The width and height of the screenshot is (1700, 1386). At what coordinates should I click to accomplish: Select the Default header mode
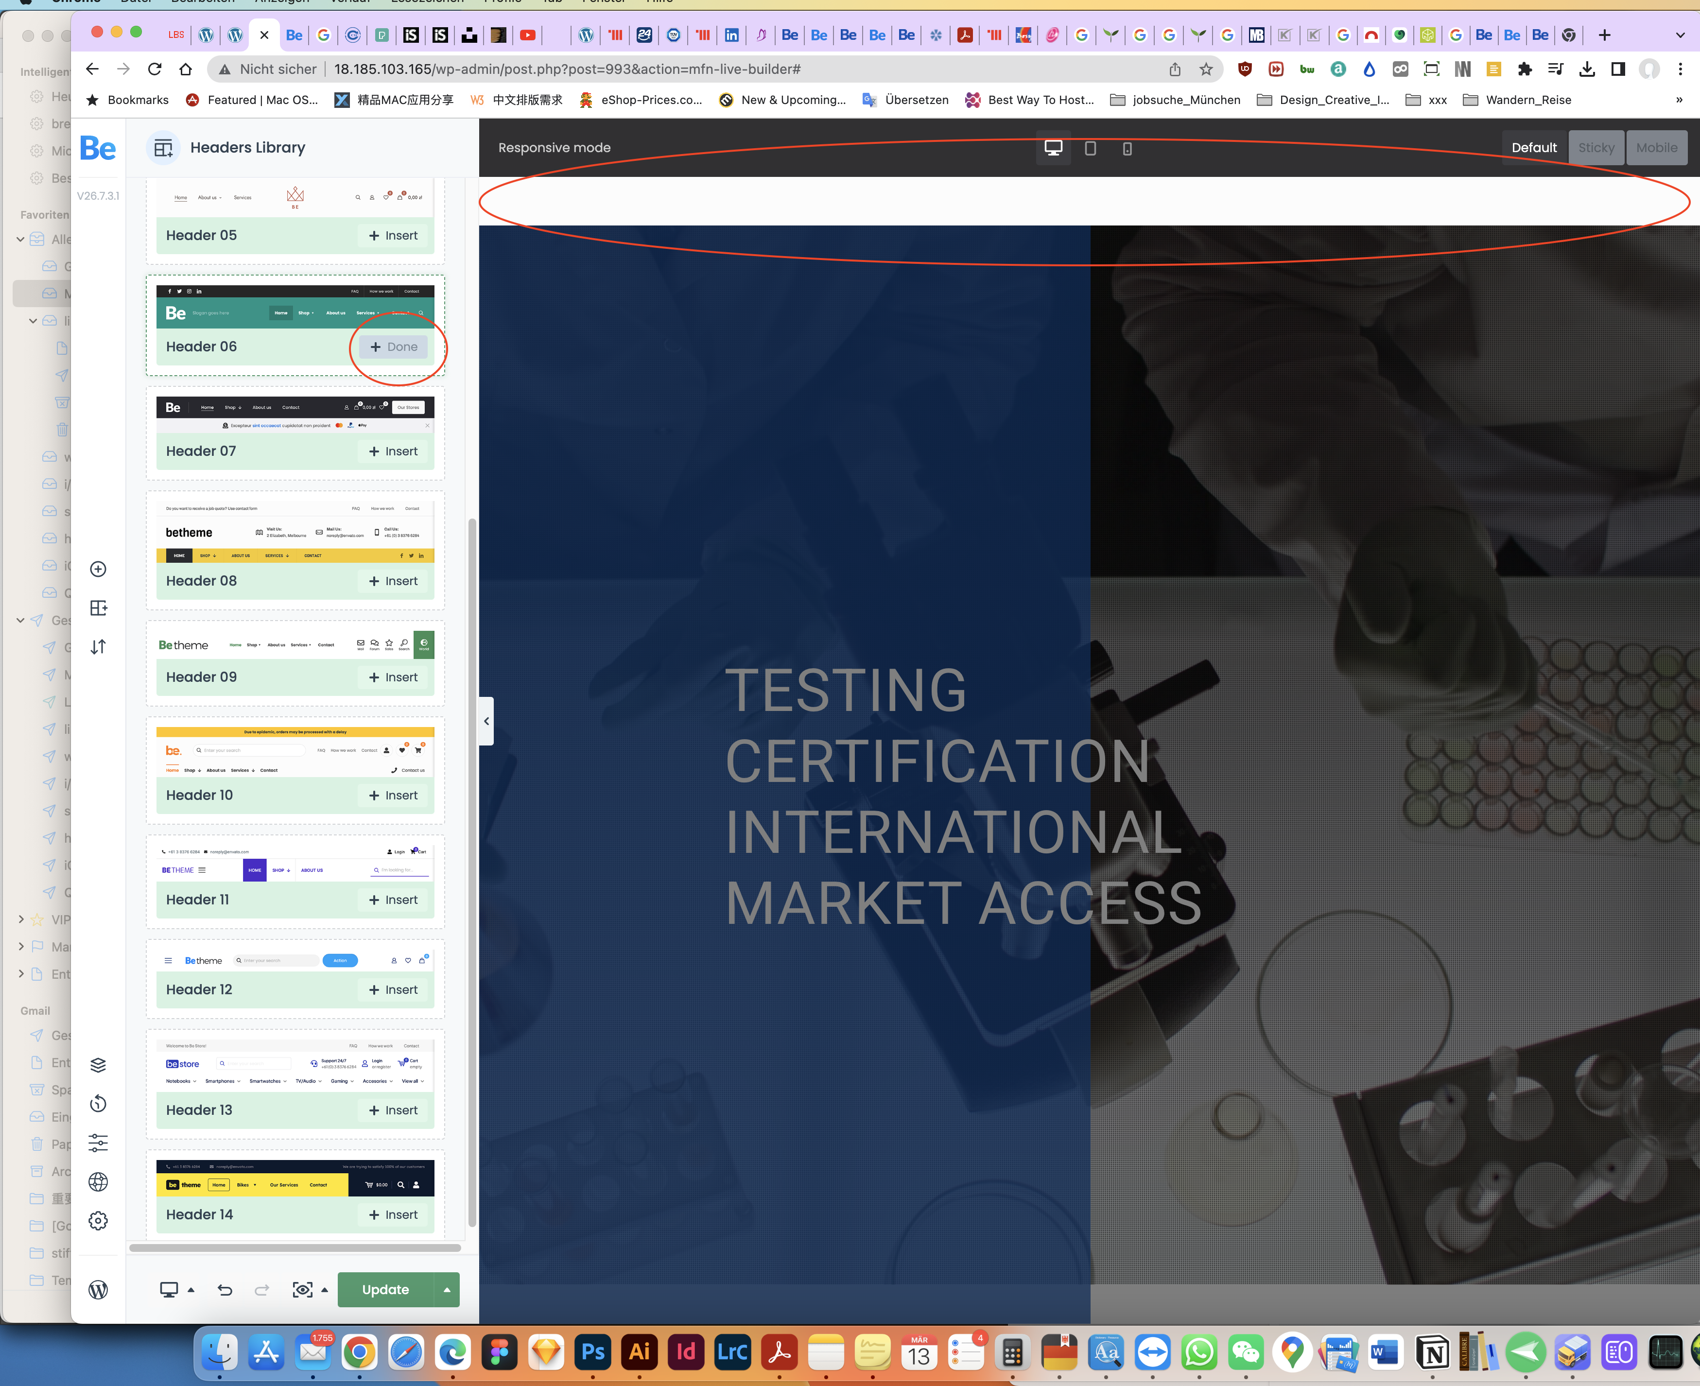click(1534, 148)
